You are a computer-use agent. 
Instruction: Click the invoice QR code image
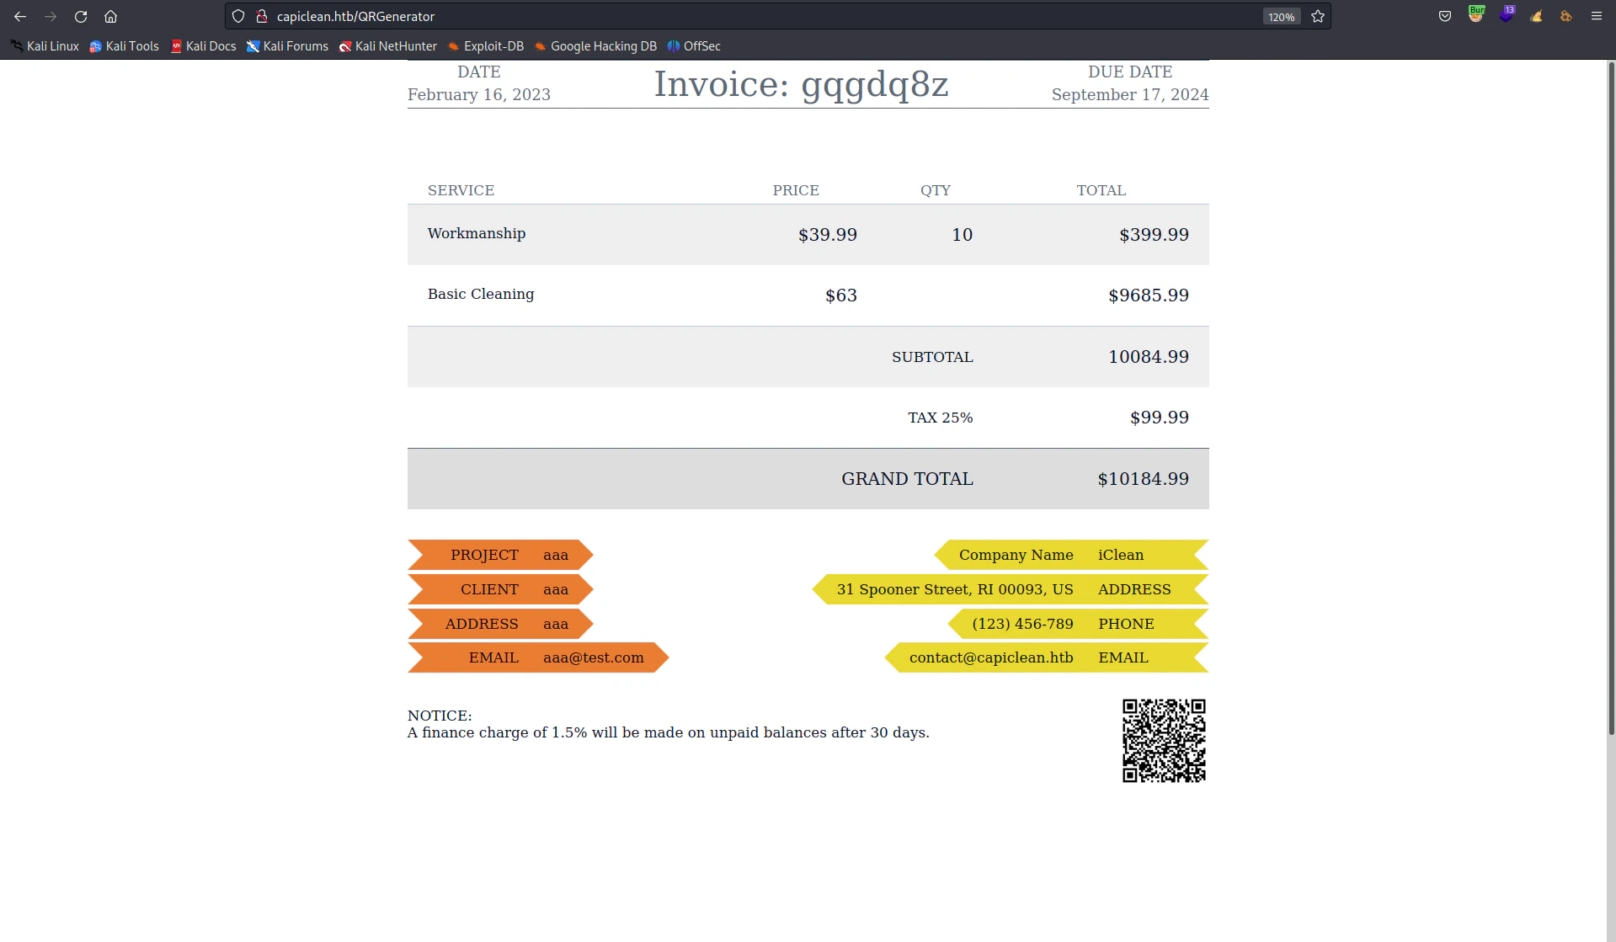click(x=1164, y=741)
